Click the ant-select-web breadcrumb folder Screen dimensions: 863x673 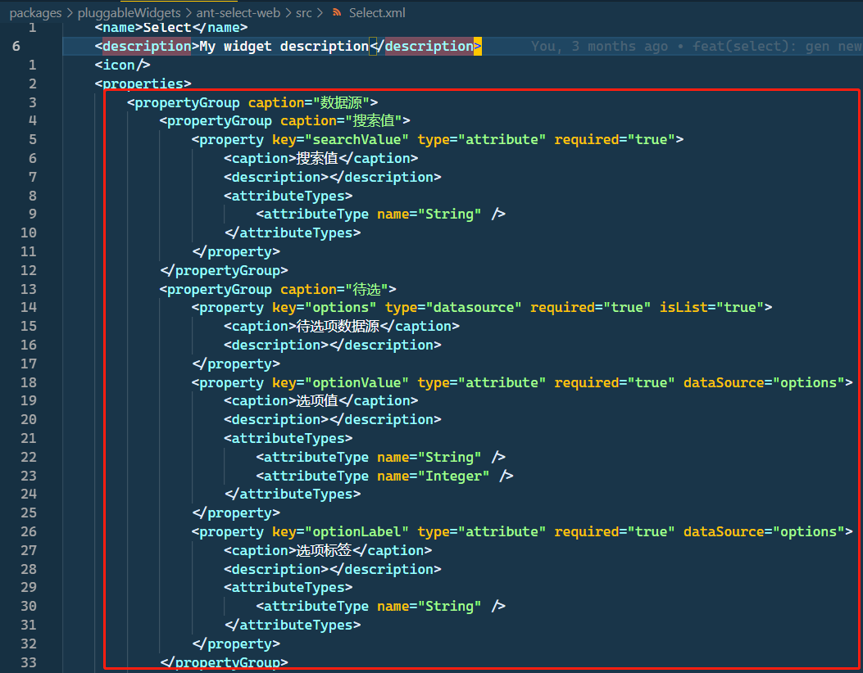(238, 13)
